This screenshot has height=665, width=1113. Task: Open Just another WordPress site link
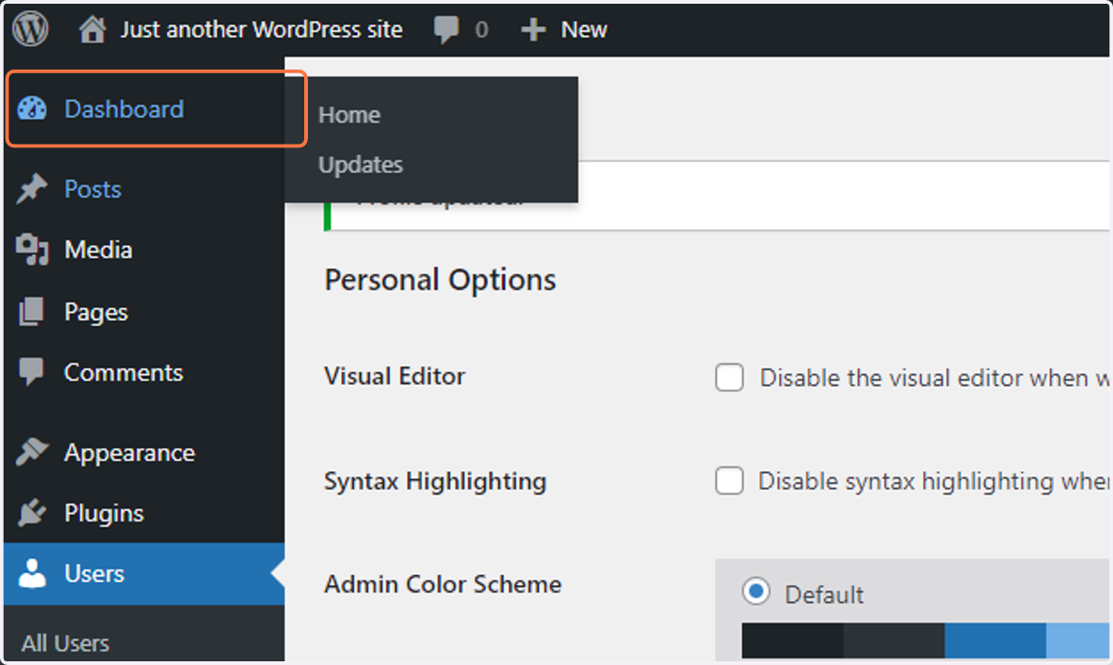coord(261,30)
